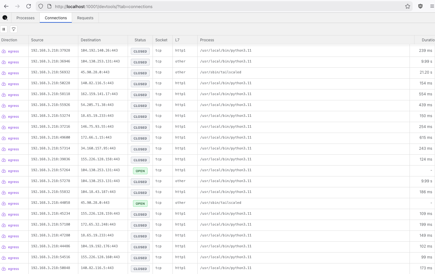The image size is (435, 274).
Task: Select the Connections tab
Action: [56, 18]
